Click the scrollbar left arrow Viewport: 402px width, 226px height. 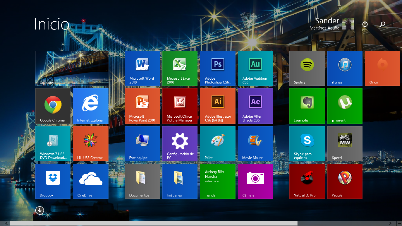pyautogui.click(x=6, y=223)
